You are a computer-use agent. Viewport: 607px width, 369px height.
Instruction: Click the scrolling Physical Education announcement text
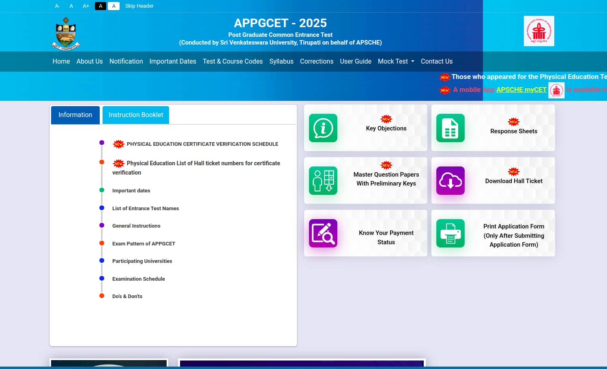click(x=529, y=77)
